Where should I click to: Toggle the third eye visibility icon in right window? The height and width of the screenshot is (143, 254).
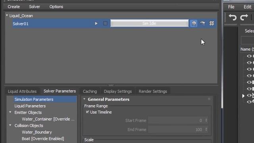[249, 69]
